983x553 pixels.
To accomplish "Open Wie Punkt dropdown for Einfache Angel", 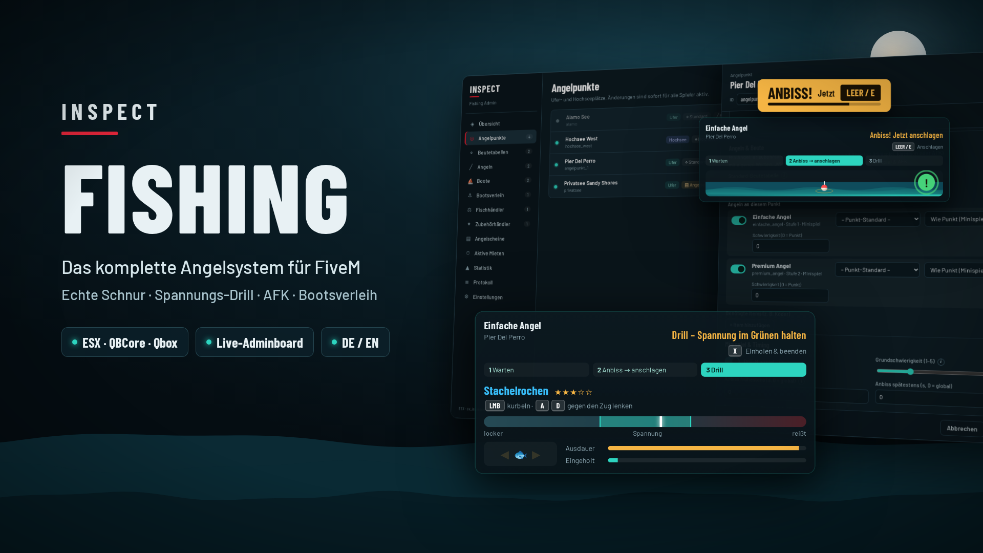I will click(x=954, y=219).
